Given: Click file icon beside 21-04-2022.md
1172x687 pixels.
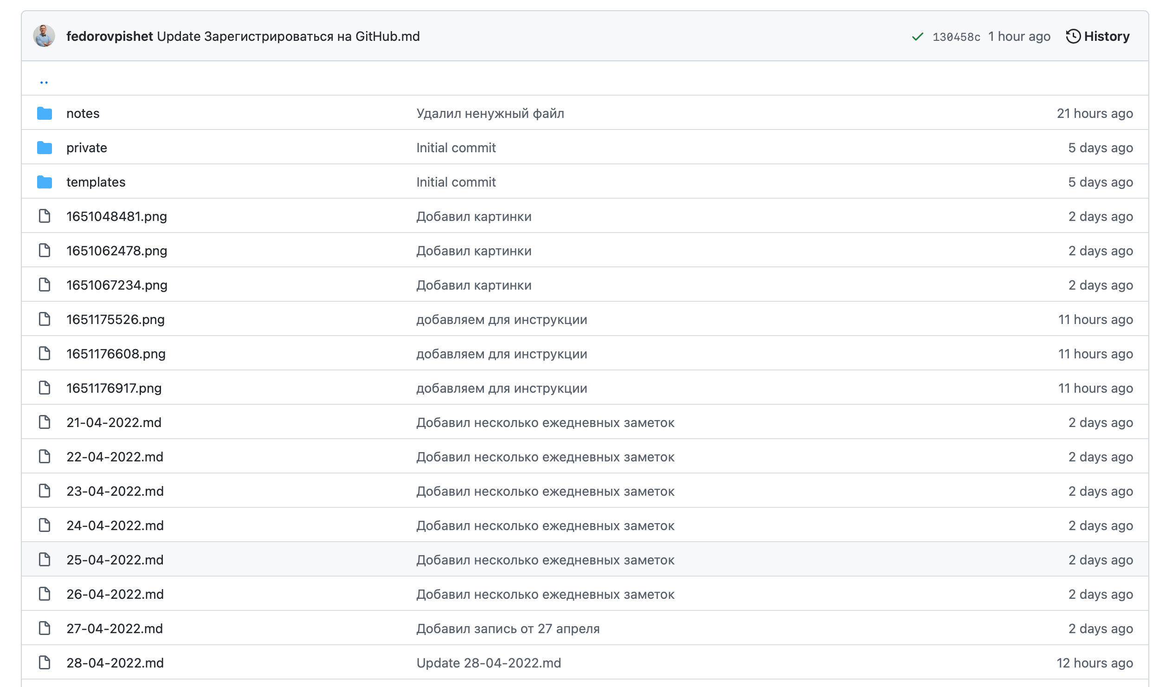Looking at the screenshot, I should (x=45, y=422).
